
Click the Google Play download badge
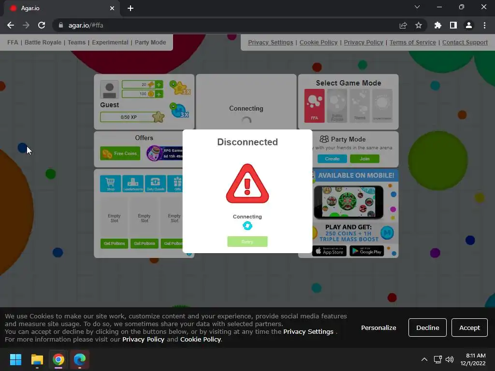pyautogui.click(x=366, y=251)
